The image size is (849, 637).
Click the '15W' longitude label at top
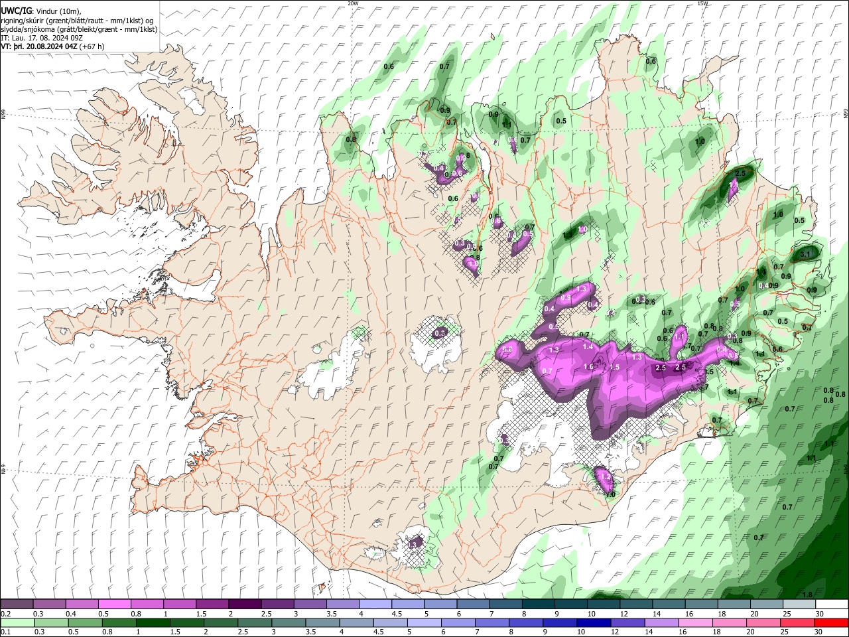tap(702, 3)
